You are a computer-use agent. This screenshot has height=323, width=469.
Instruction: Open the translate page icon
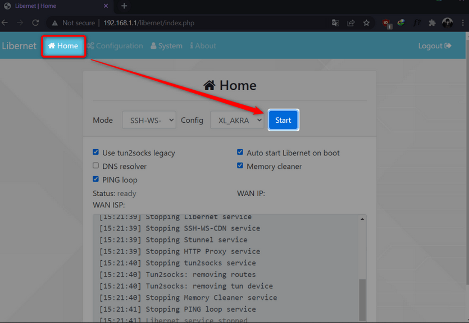click(335, 22)
